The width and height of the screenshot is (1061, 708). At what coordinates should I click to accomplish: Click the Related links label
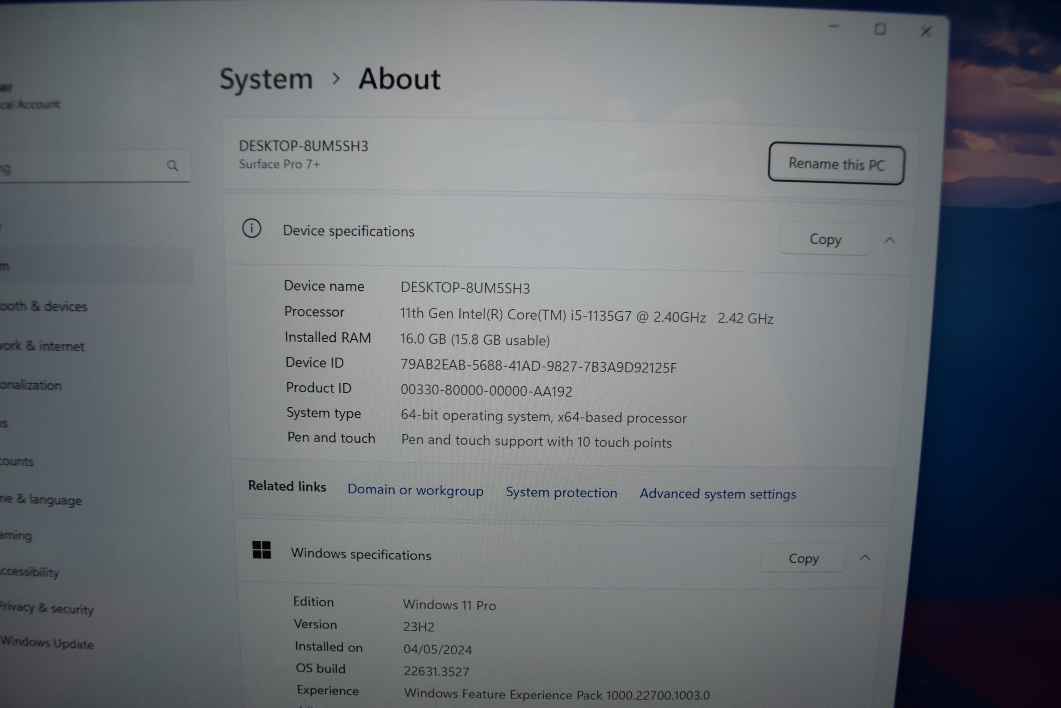click(x=287, y=486)
